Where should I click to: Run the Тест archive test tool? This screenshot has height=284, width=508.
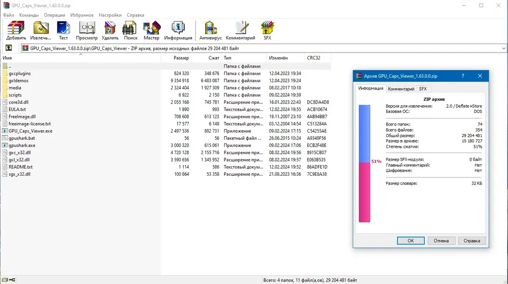63,30
